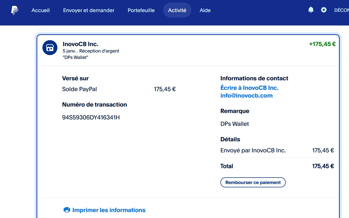Open the settings gear
The width and height of the screenshot is (349, 218).
(x=324, y=10)
